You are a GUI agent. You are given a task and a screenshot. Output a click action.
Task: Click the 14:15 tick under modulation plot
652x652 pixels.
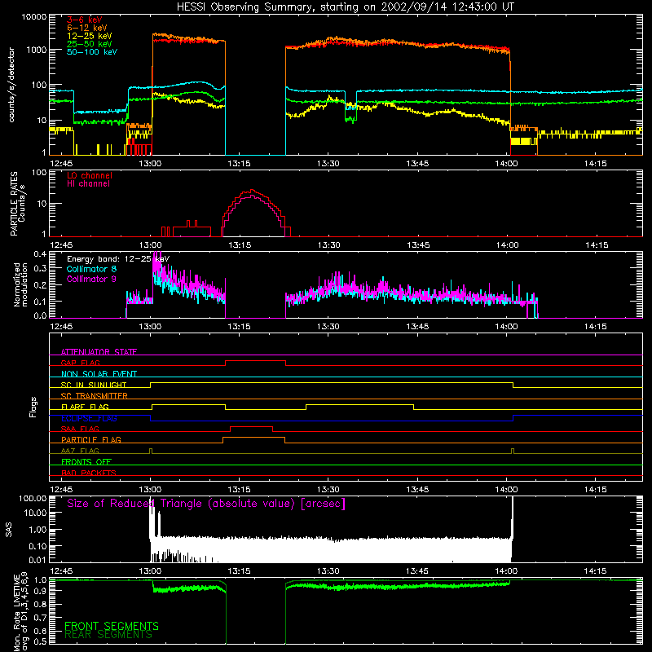596,327
